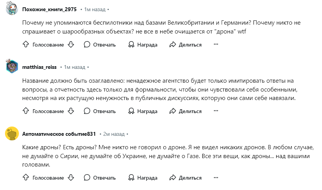Viewport: 322px width, 190px height.
Task: Open matthias_reiss avatar image
Action: click(x=12, y=66)
